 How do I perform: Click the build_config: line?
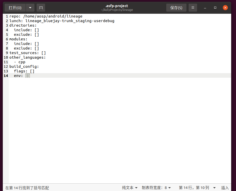pos(24,67)
